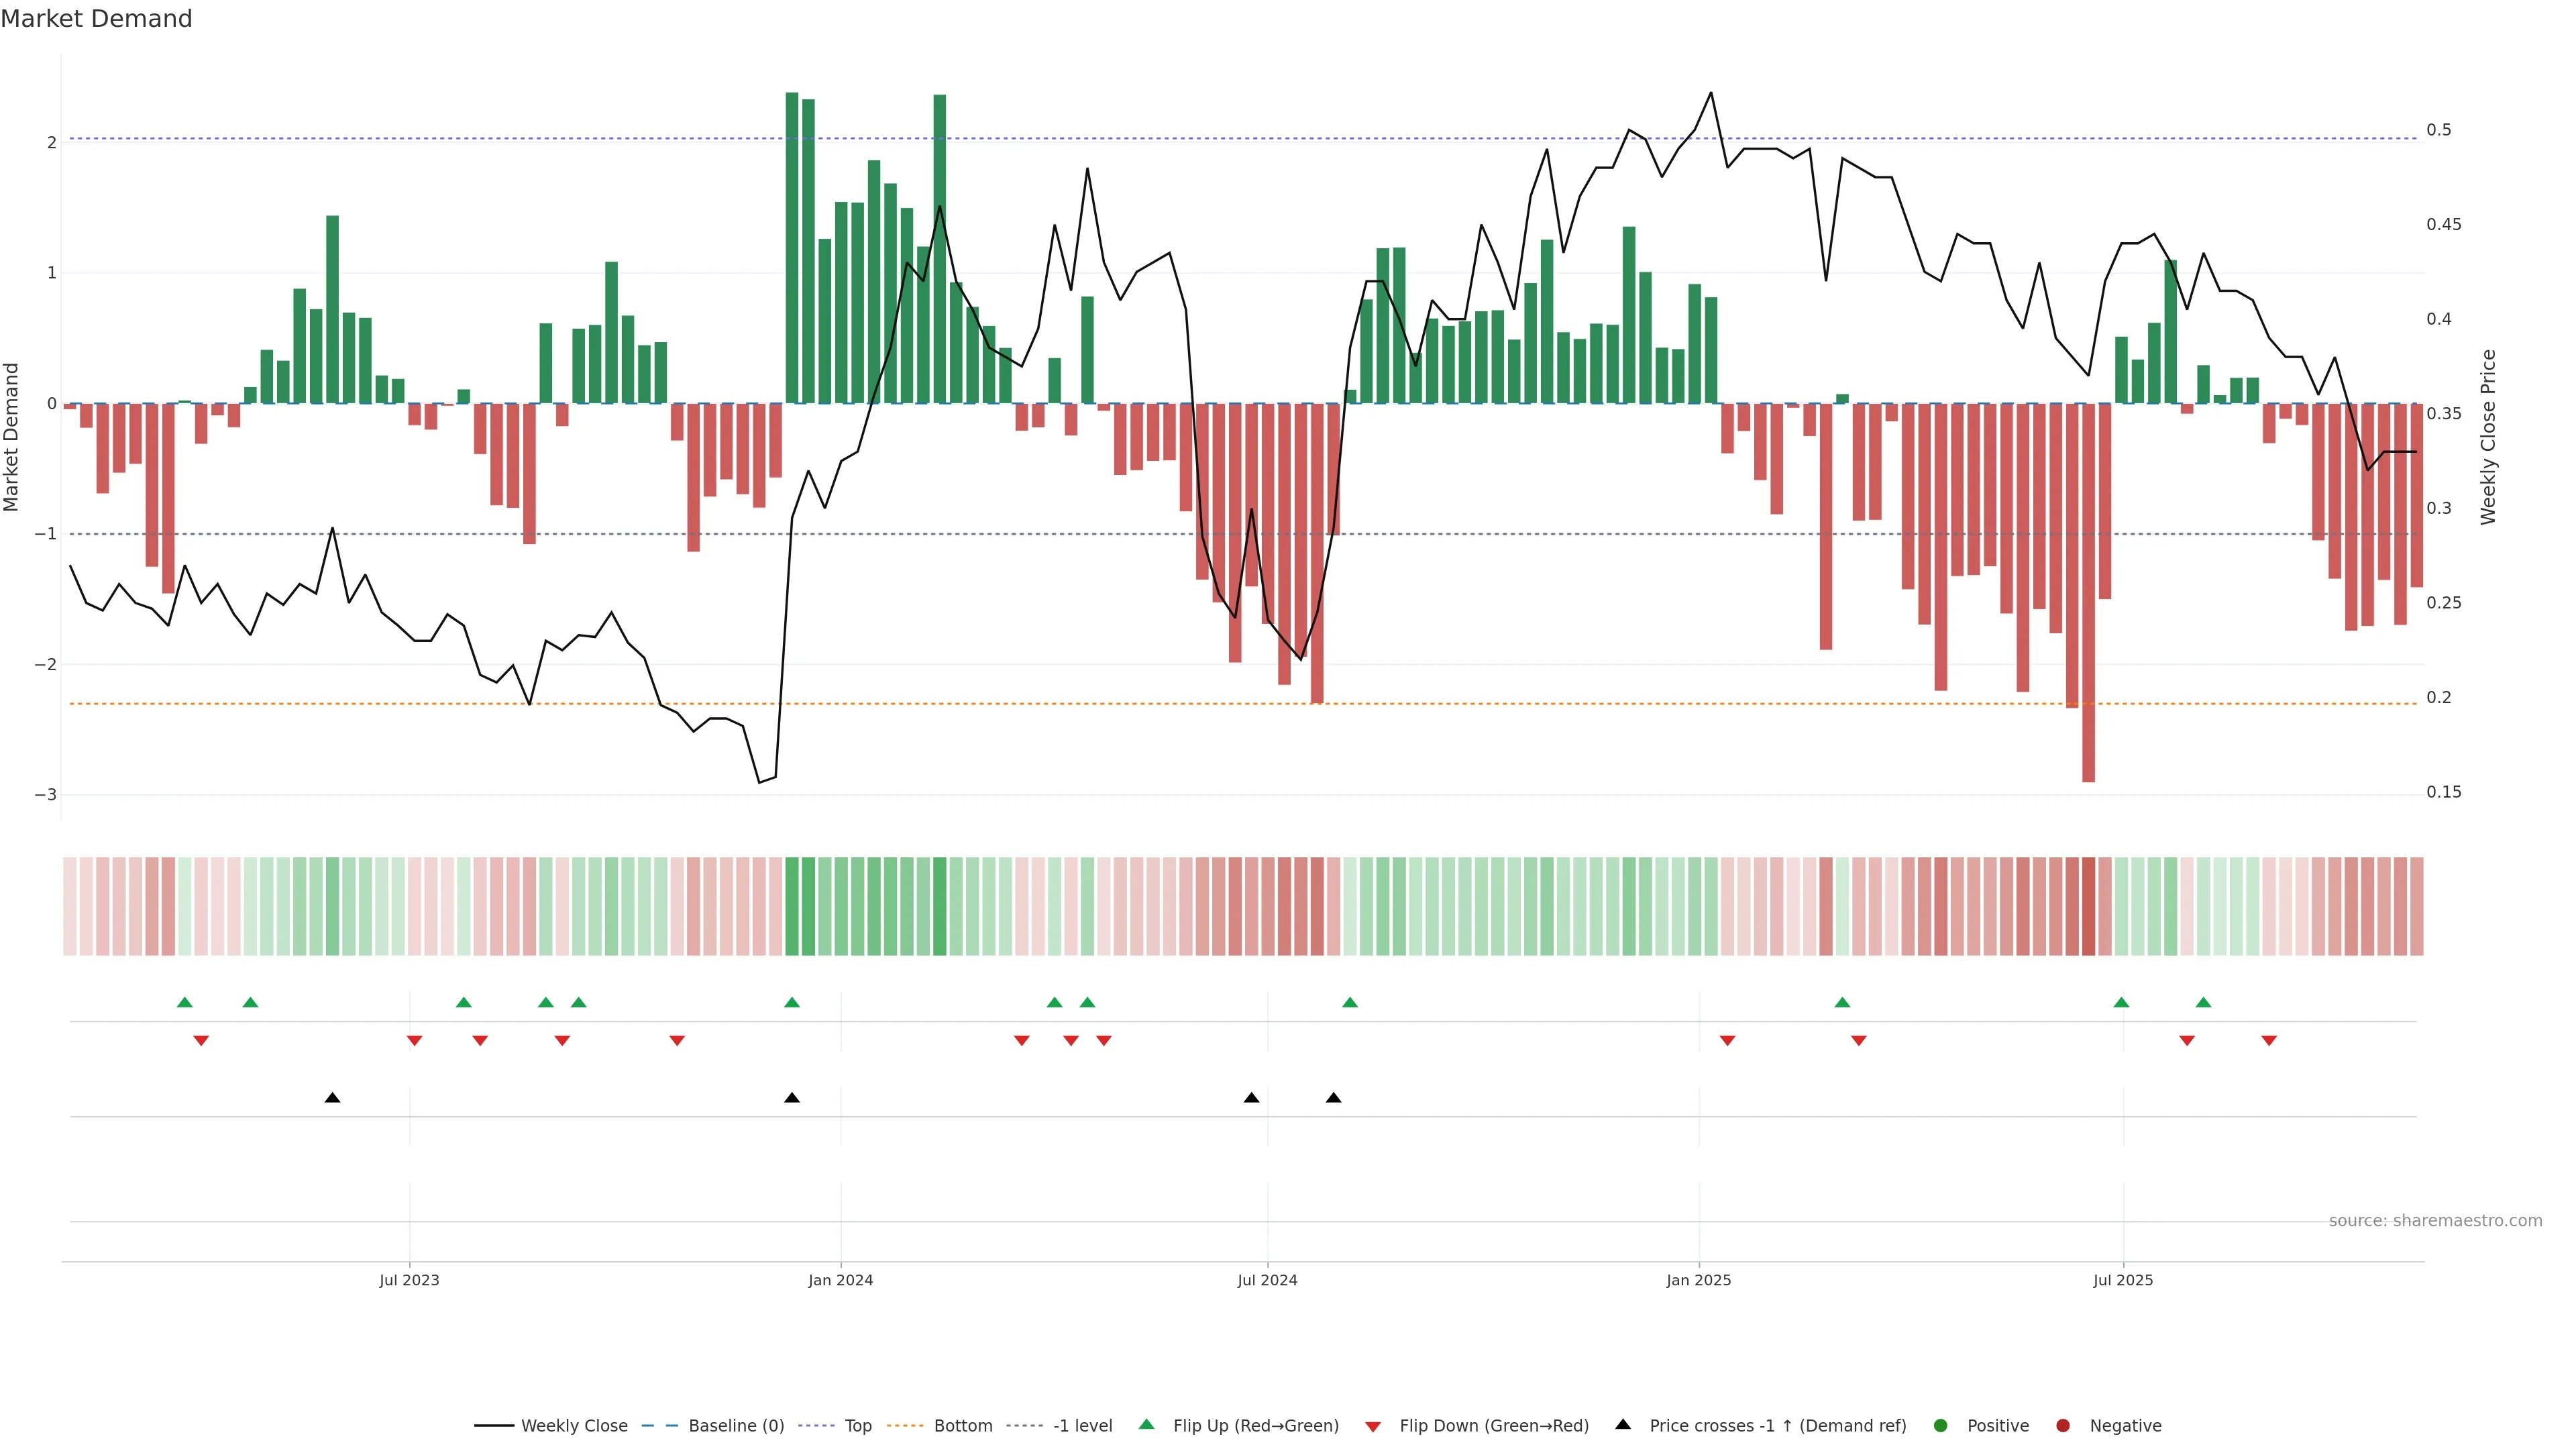The image size is (2576, 1449).
Task: Click the leftmost black price-cross triangle marker
Action: point(332,1098)
